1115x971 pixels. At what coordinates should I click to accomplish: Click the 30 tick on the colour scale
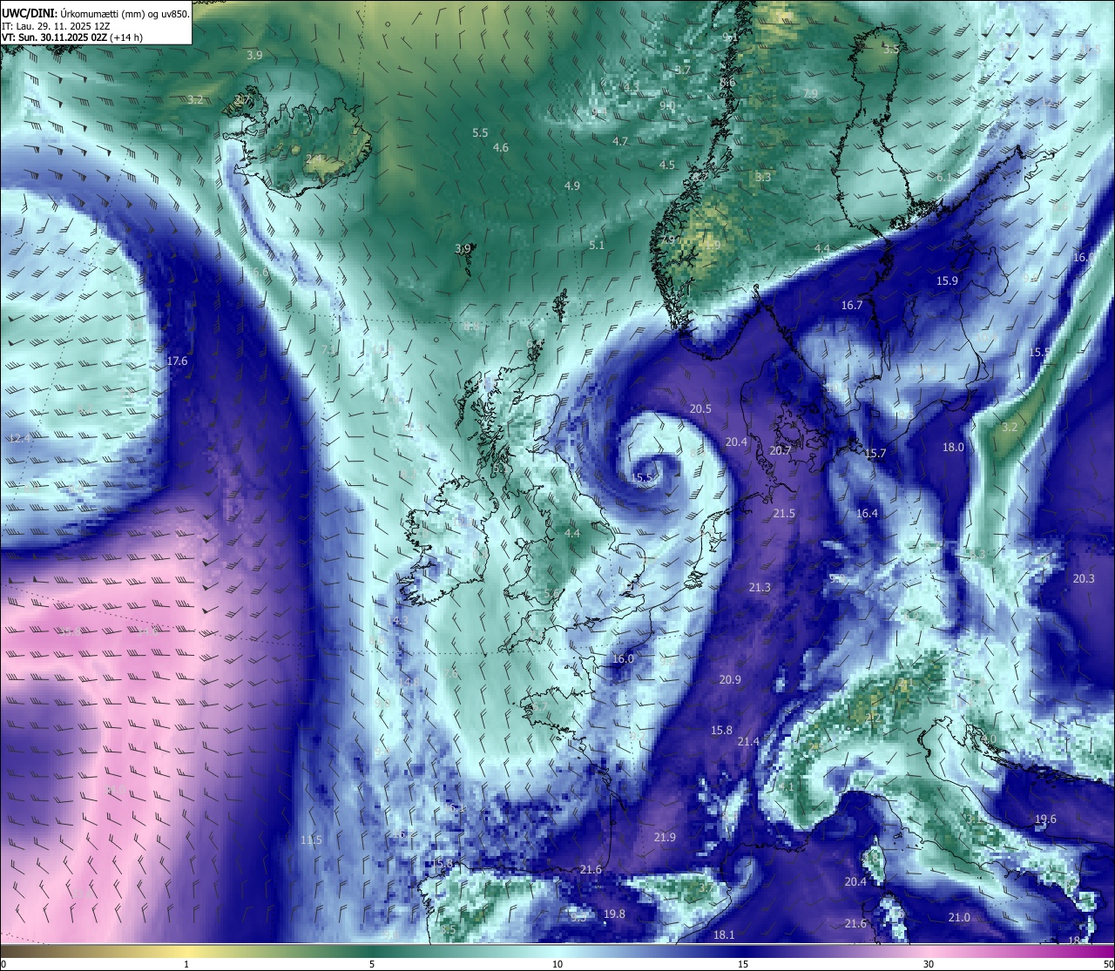[x=929, y=964]
